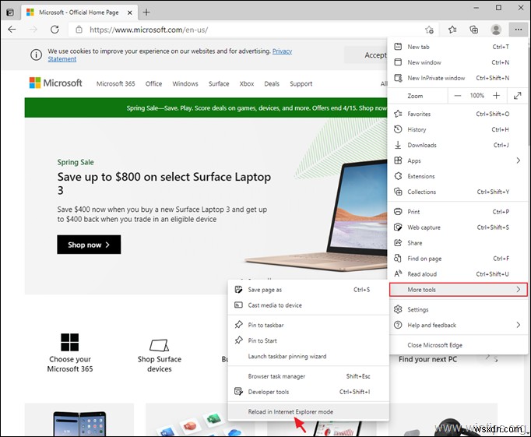Image resolution: width=531 pixels, height=437 pixels.
Task: Select Pin to Start
Action: pyautogui.click(x=308, y=340)
